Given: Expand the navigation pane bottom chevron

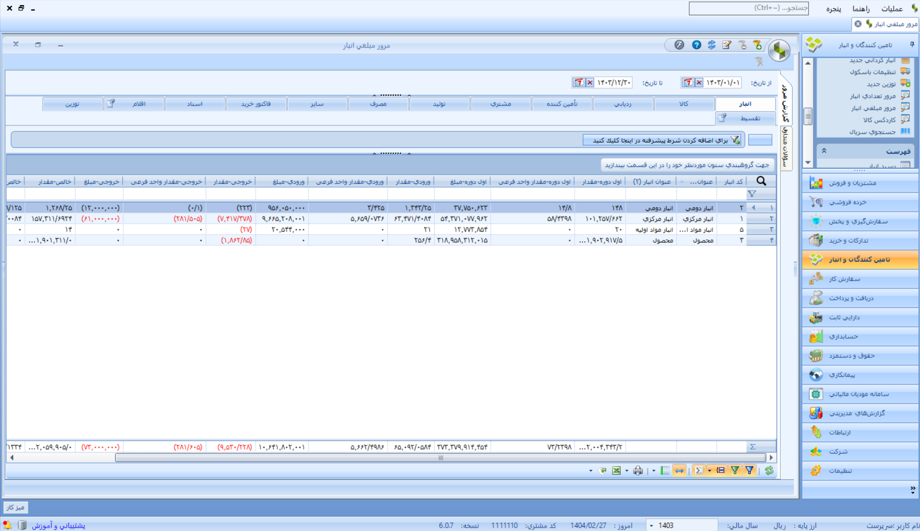Looking at the screenshot, I should (x=912, y=490).
